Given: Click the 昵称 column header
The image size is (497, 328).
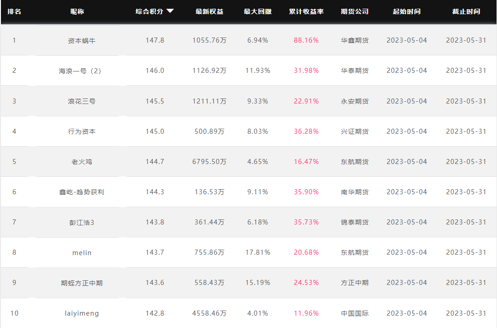Looking at the screenshot, I should click(77, 11).
